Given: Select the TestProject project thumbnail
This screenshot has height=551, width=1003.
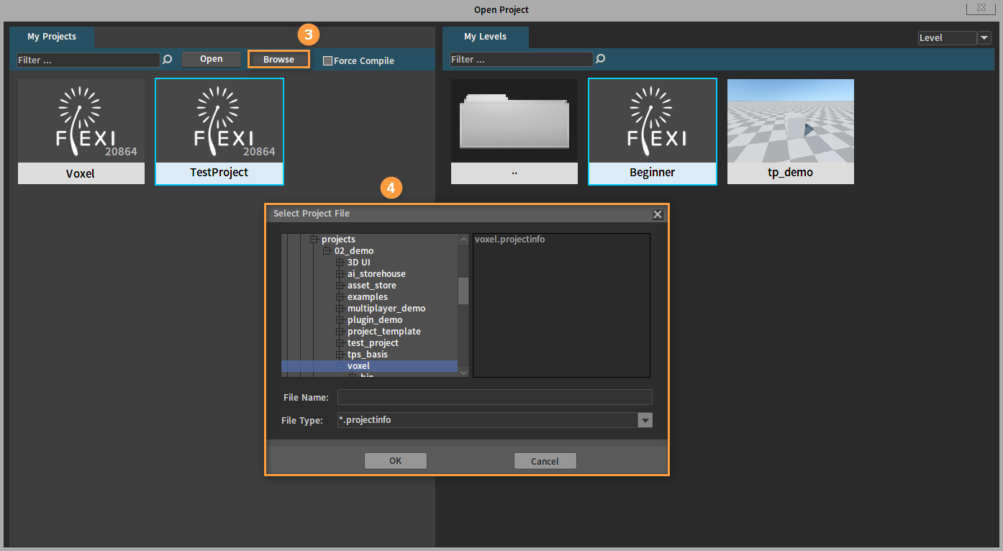Looking at the screenshot, I should pyautogui.click(x=219, y=132).
